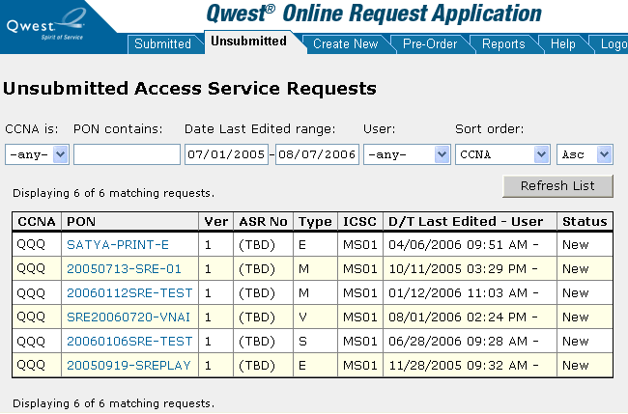Click the Ver column header
Image resolution: width=628 pixels, height=414 pixels.
[x=216, y=222]
